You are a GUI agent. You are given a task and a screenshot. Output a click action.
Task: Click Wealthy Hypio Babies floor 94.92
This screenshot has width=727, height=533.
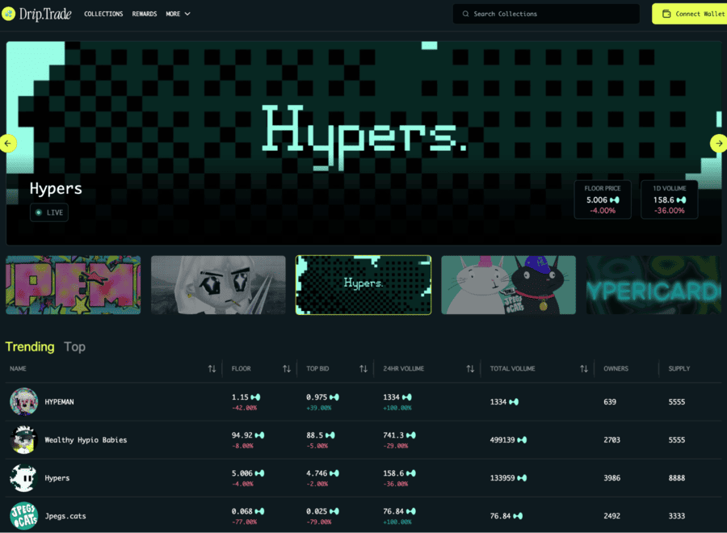[x=242, y=435]
